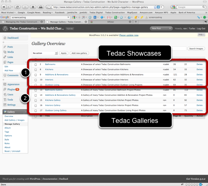
Task: Click the Plugins update count badge
Action: 17,89
